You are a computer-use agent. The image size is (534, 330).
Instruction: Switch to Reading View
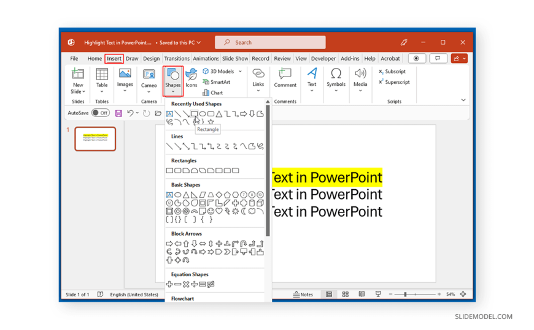362,294
